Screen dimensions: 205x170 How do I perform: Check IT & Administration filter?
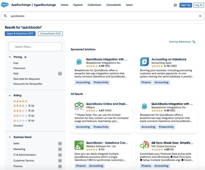click(10, 155)
